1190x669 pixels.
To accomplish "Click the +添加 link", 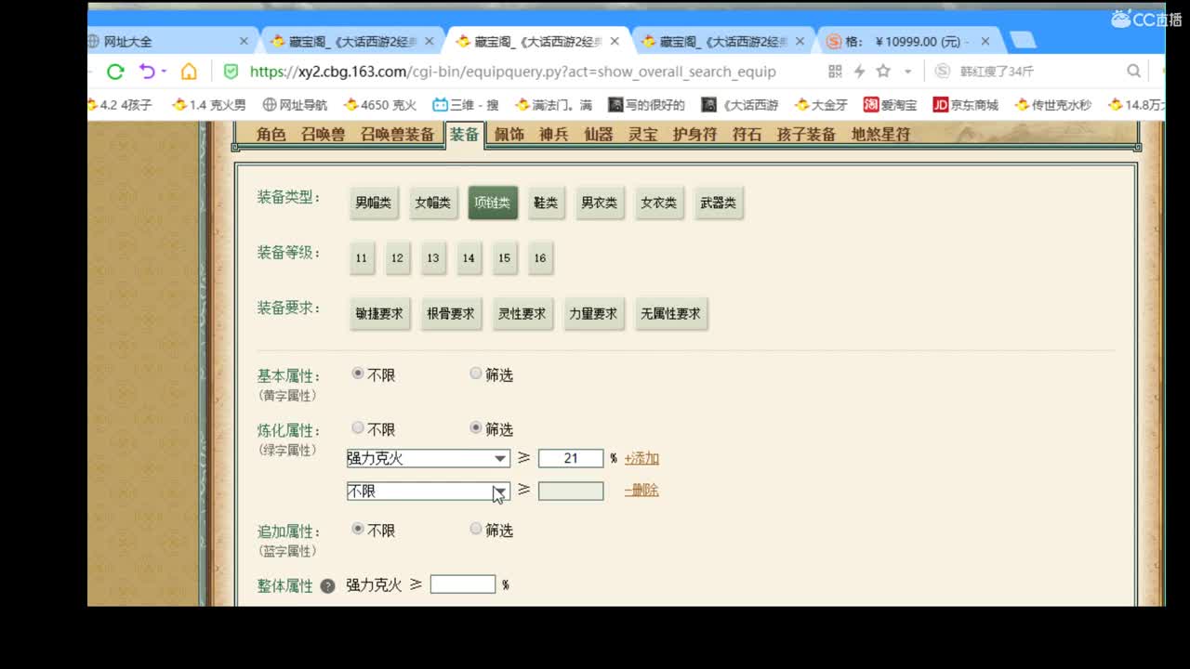I will (641, 458).
